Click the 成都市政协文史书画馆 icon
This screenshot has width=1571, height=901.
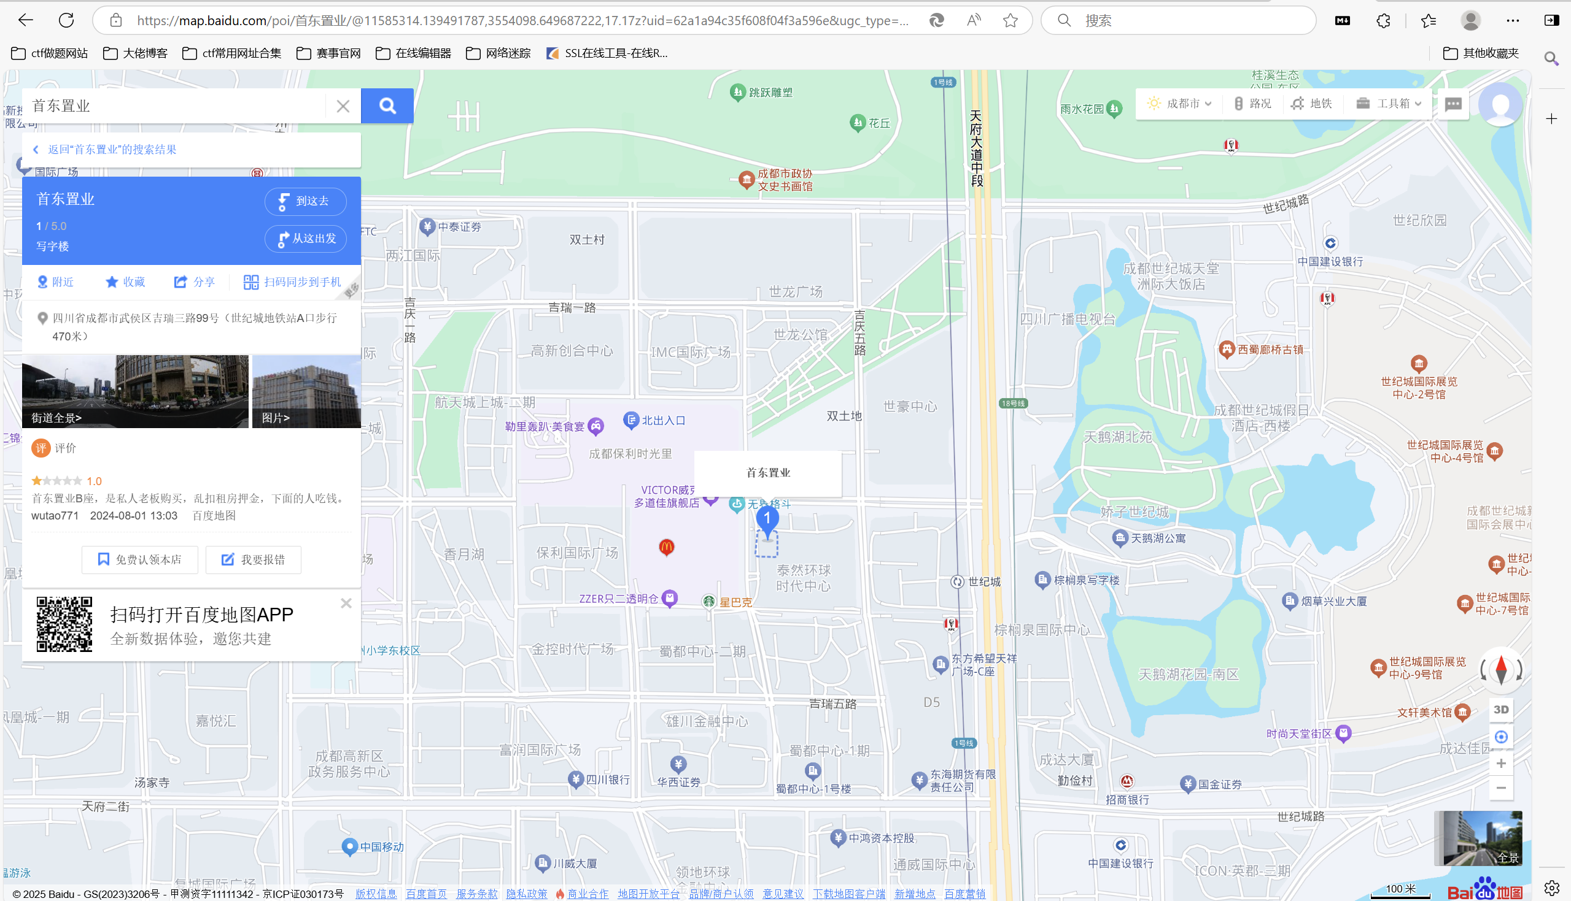point(747,180)
